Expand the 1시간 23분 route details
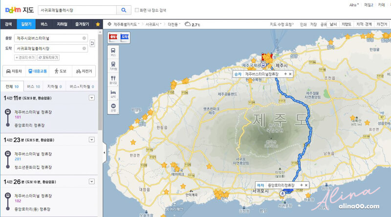391x217 pixels. pos(92,139)
